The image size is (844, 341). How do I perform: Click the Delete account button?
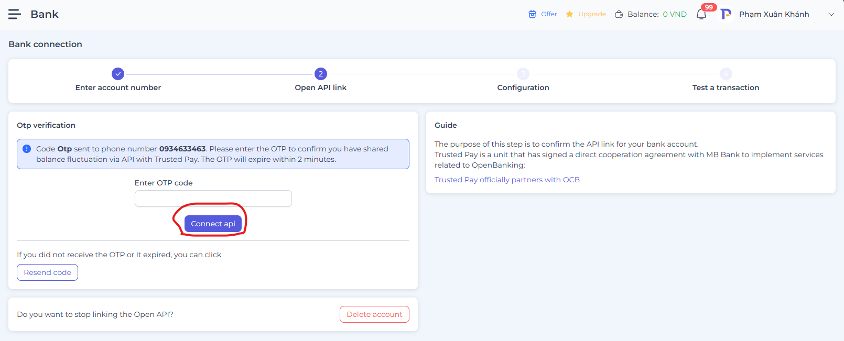tap(374, 314)
